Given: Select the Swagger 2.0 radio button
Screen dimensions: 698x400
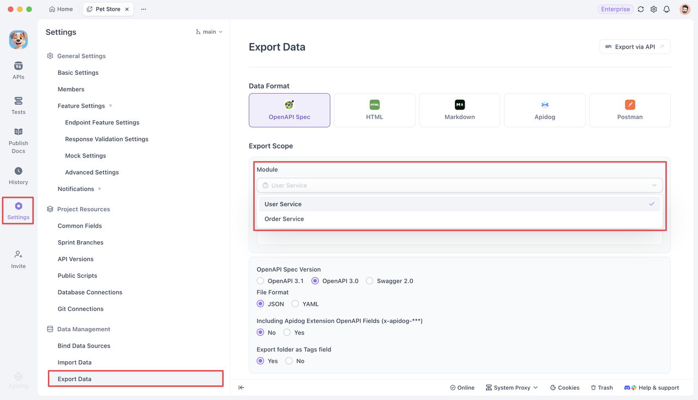Looking at the screenshot, I should coord(370,280).
